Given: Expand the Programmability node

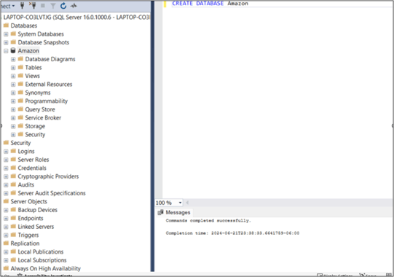Looking at the screenshot, I should point(13,101).
